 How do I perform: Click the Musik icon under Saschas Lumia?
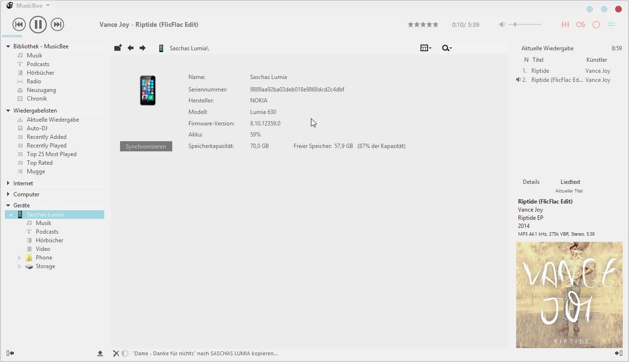[x=29, y=223]
